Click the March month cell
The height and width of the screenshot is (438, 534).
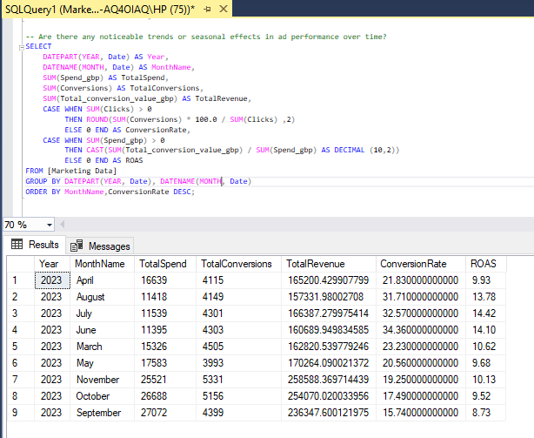click(102, 347)
